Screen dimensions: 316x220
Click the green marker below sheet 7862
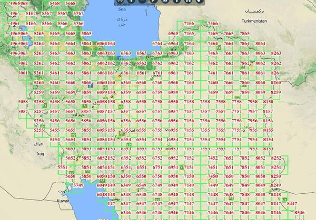[243, 68]
